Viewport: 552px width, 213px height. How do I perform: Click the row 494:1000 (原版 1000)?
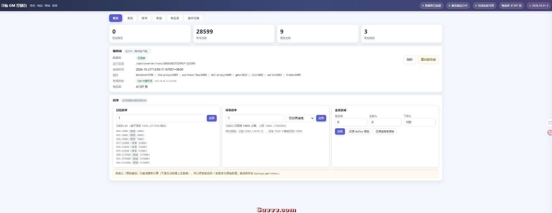click(130, 131)
